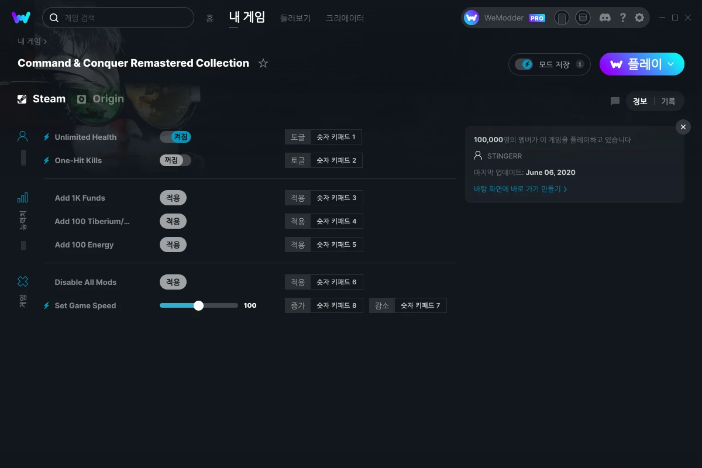Screen dimensions: 702x468
Task: Toggle the 모드 저장 save mods switch
Action: (524, 64)
